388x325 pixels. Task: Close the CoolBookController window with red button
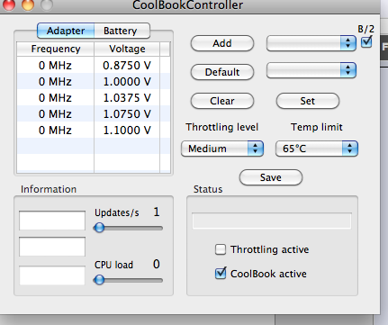click(9, 5)
